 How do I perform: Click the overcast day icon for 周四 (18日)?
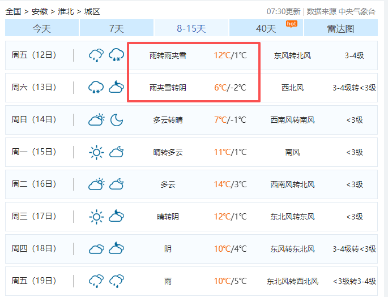point(96,249)
